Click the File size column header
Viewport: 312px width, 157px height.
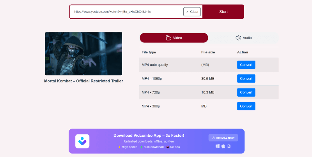[x=208, y=52]
